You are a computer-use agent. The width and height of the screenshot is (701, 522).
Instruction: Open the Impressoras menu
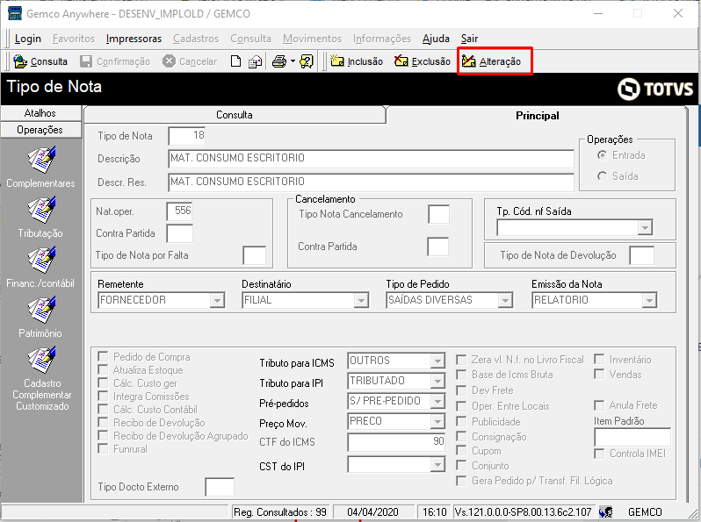click(x=134, y=39)
